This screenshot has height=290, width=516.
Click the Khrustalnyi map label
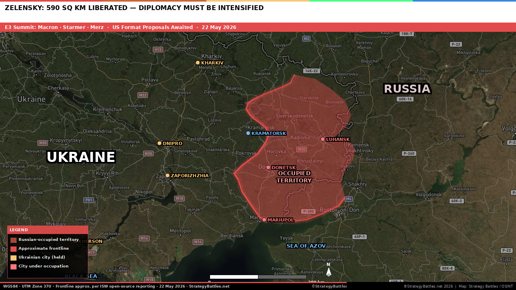310,161
